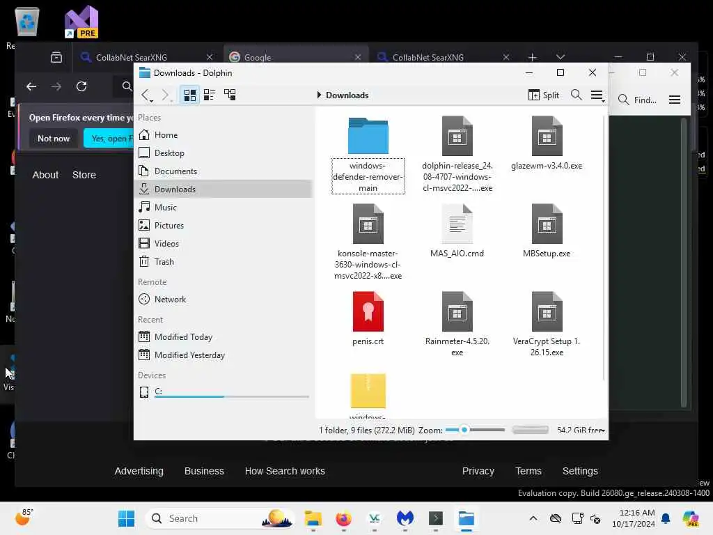Open Firefox application menu hamburger
713x535 pixels.
coord(674,100)
